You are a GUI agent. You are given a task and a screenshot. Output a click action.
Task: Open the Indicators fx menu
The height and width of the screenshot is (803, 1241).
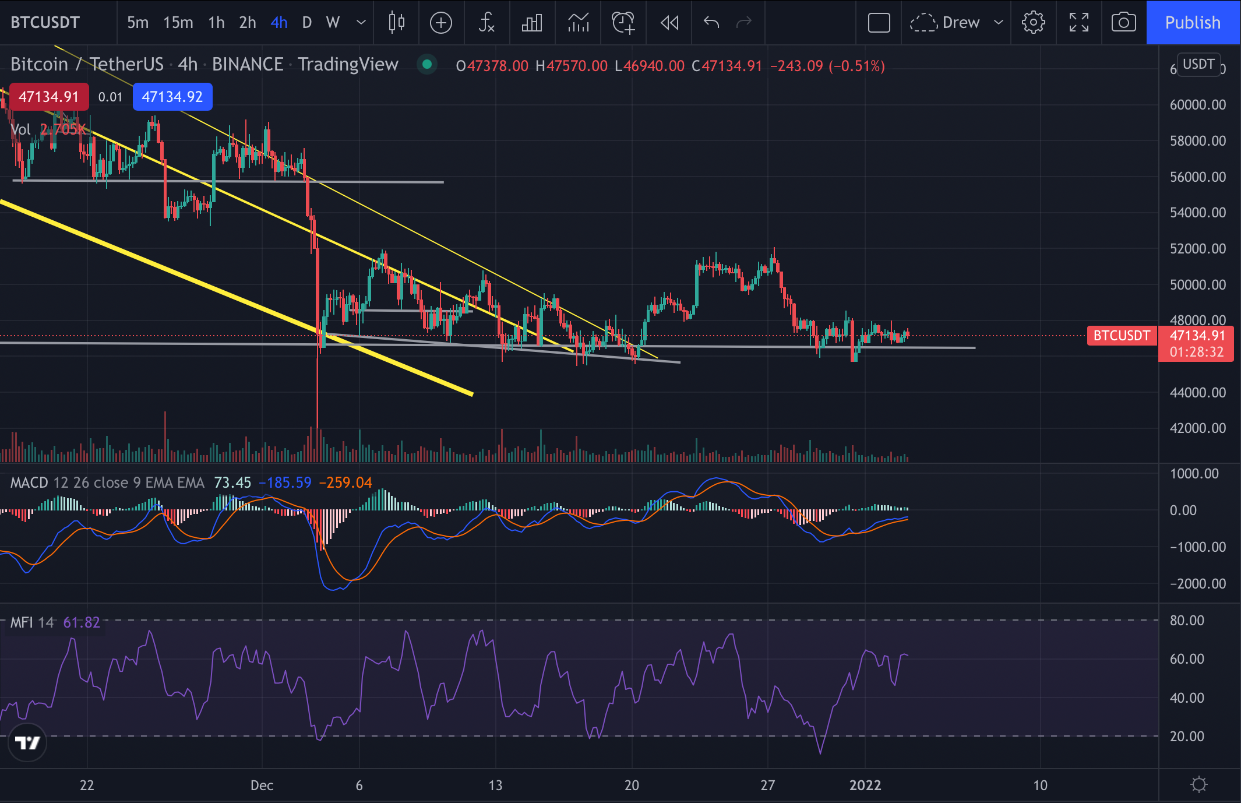(x=486, y=22)
